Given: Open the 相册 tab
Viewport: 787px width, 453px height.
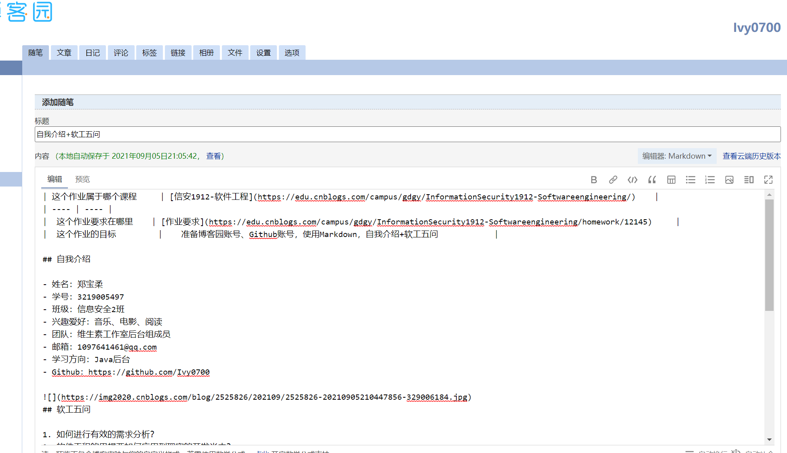Looking at the screenshot, I should (206, 53).
